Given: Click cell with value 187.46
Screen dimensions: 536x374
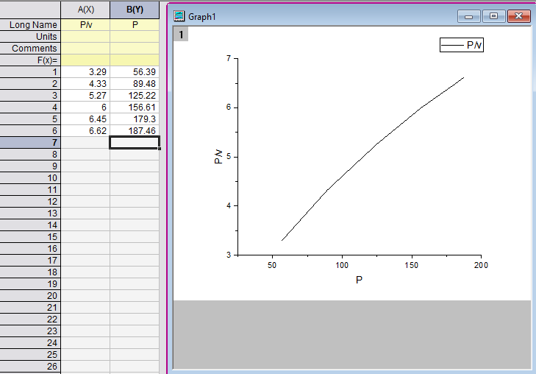Looking at the screenshot, I should (135, 131).
